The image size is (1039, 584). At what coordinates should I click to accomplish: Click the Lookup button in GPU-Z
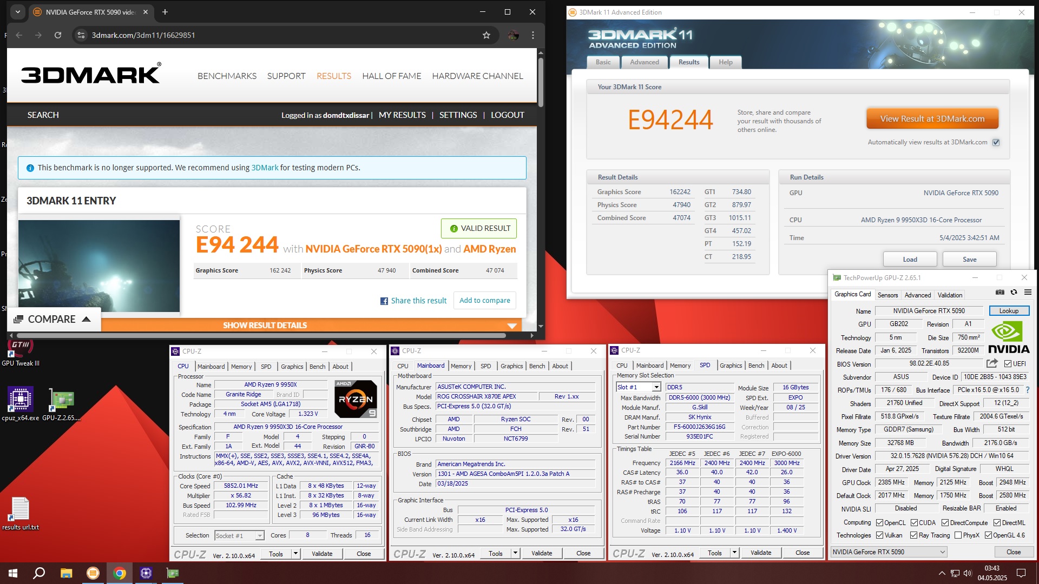click(x=1009, y=311)
